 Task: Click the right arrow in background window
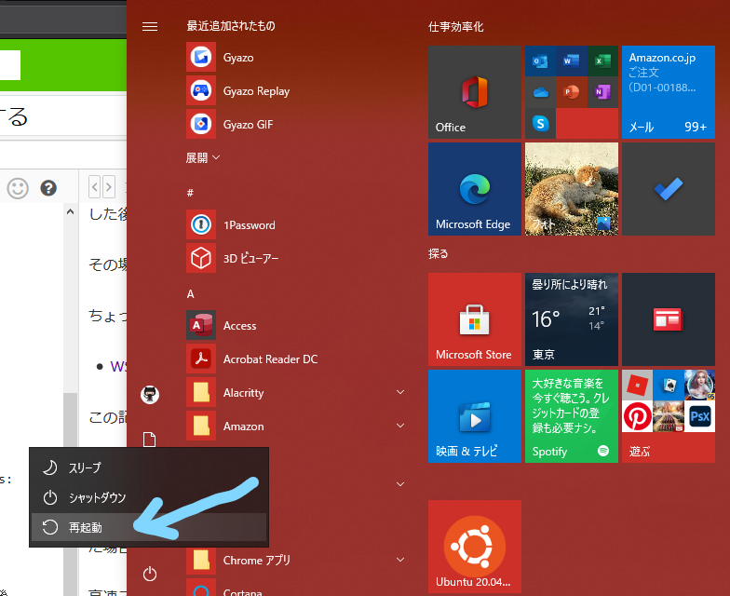point(108,187)
